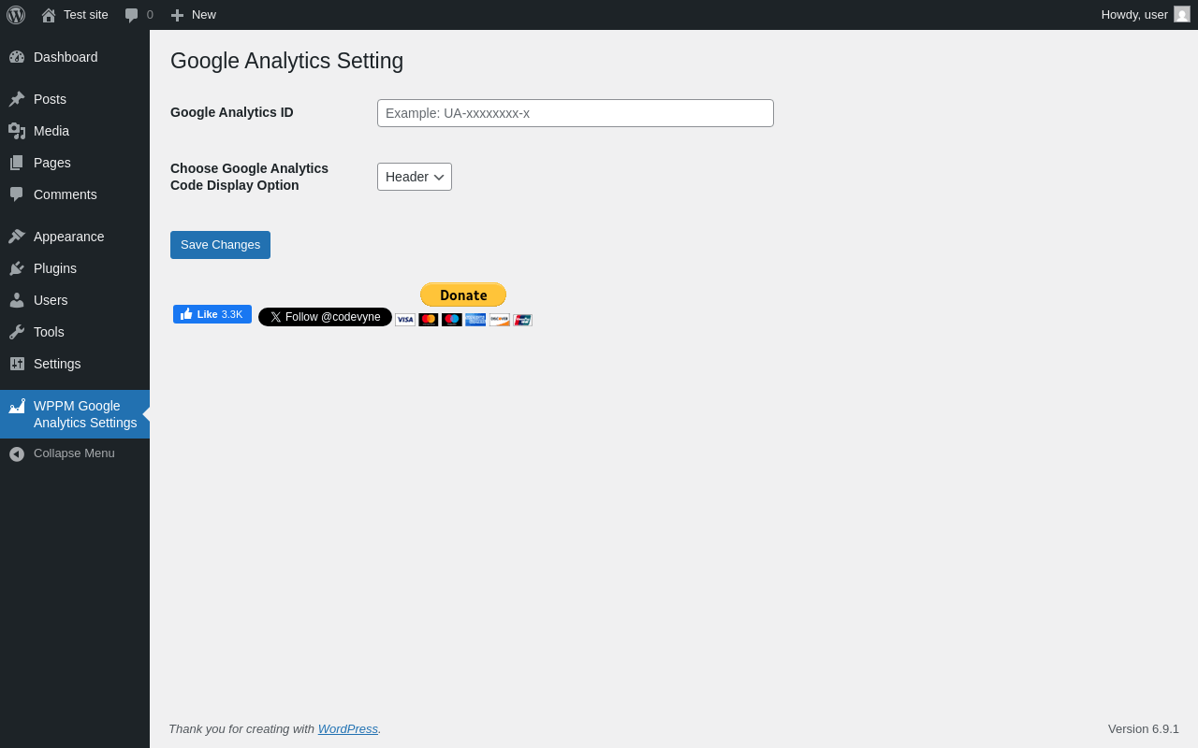The height and width of the screenshot is (748, 1198).
Task: Focus the Google Analytics ID field
Action: [x=575, y=113]
